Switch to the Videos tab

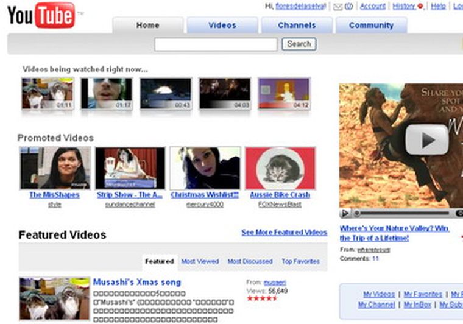[222, 25]
